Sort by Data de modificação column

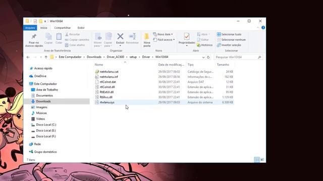pos(171,65)
